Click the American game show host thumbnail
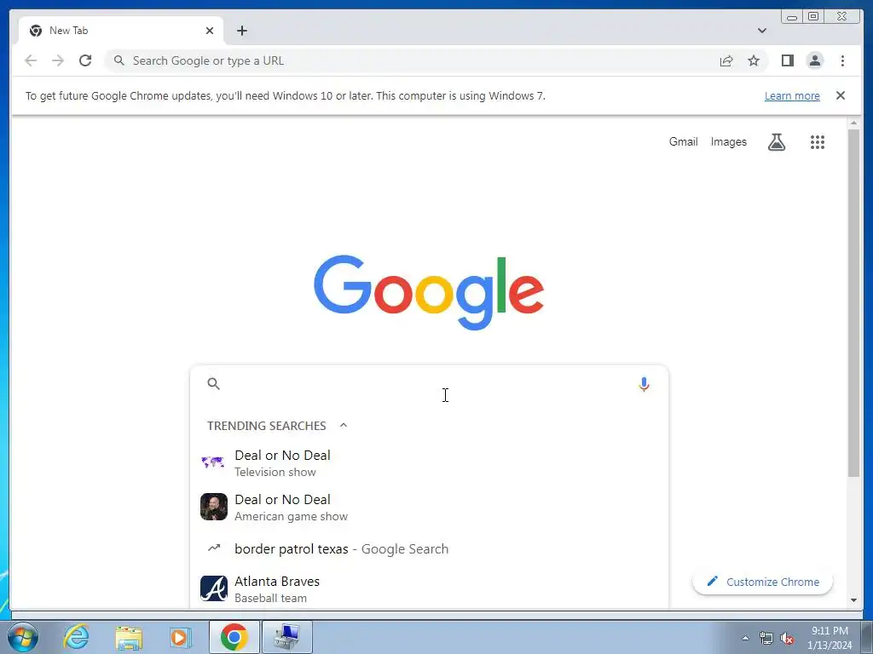The width and height of the screenshot is (873, 654). coord(214,507)
